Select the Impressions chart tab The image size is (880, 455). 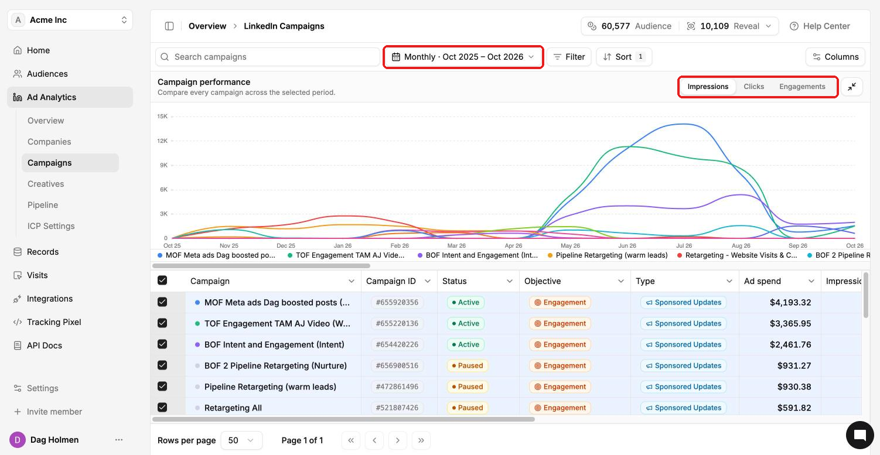(x=708, y=87)
